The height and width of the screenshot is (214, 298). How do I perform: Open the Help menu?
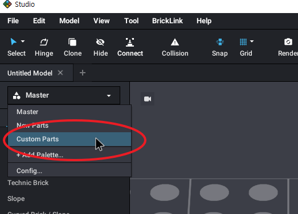pos(204,21)
